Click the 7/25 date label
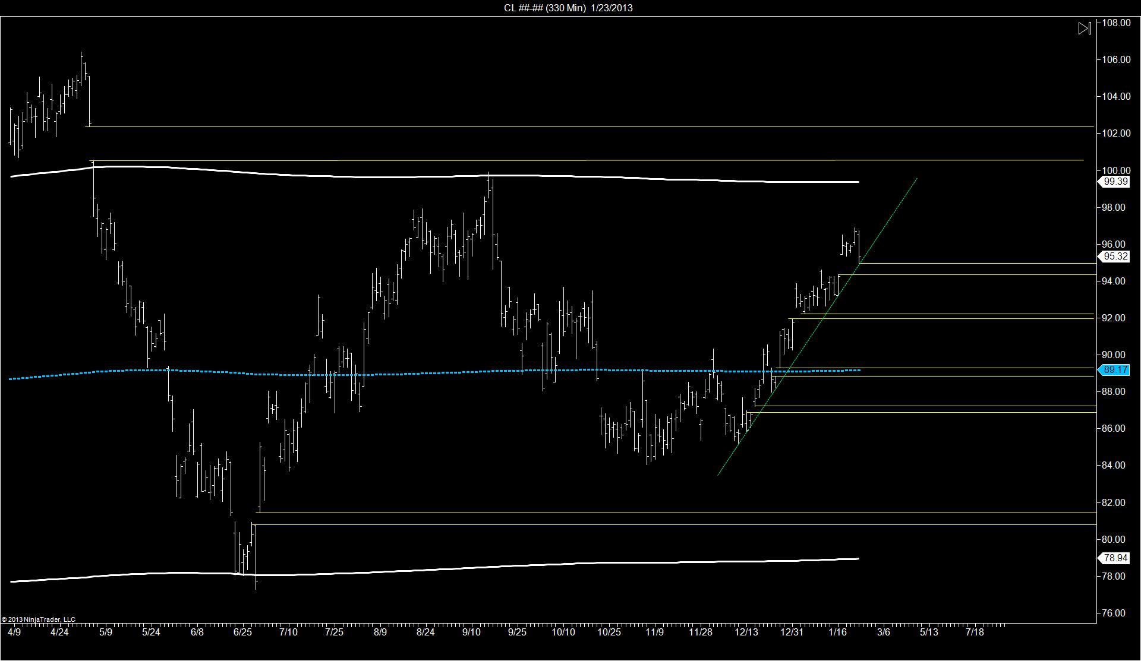This screenshot has height=661, width=1141. tap(334, 632)
